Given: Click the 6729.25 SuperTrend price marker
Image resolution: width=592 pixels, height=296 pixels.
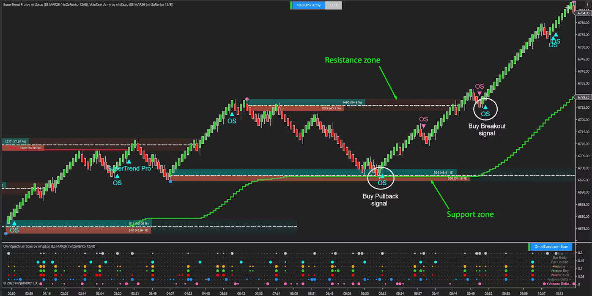Looking at the screenshot, I should click(583, 97).
